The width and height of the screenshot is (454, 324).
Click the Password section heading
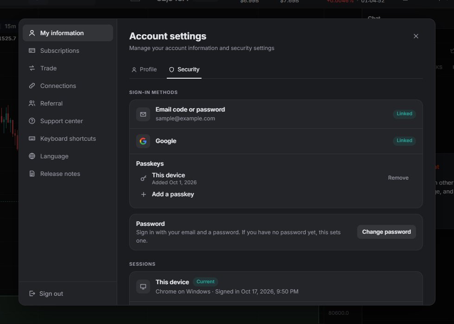click(150, 224)
